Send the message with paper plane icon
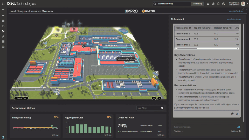This screenshot has width=249, height=140. coord(238,127)
